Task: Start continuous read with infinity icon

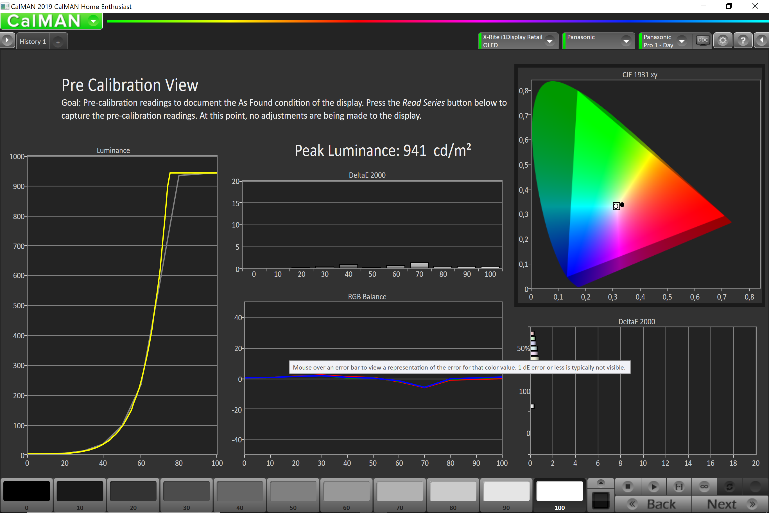Action: pyautogui.click(x=704, y=487)
